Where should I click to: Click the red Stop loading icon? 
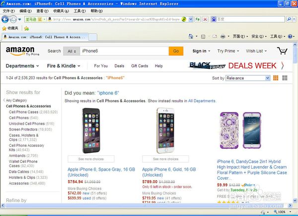pyautogui.click(x=205, y=19)
